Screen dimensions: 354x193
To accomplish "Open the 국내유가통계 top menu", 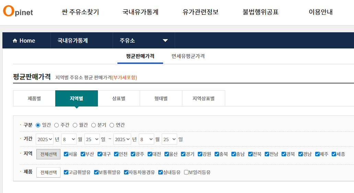I will [140, 12].
